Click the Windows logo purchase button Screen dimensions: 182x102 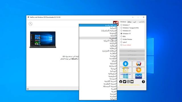point(125,76)
